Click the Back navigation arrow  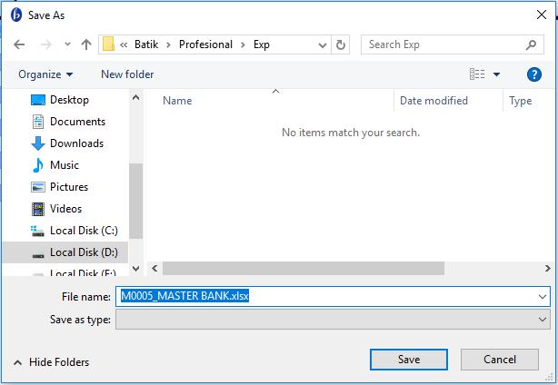tap(19, 44)
